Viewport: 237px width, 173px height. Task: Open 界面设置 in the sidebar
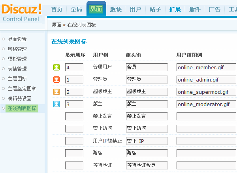17,39
